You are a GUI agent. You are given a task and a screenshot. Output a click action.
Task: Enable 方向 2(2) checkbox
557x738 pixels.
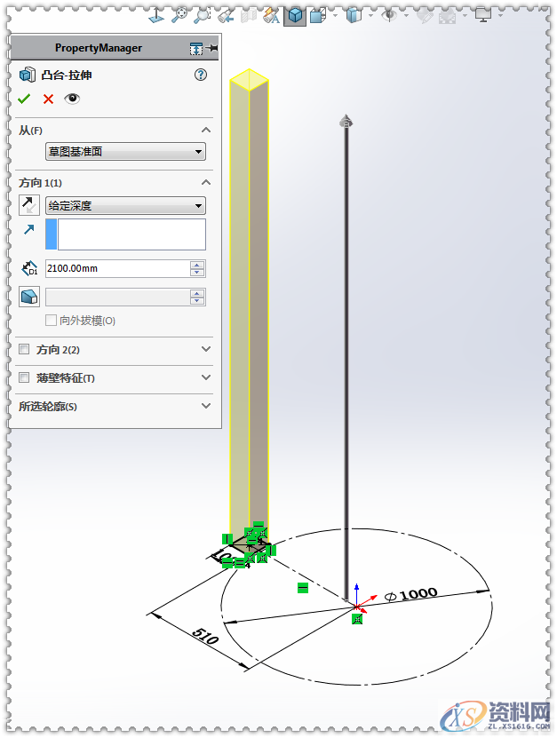24,349
